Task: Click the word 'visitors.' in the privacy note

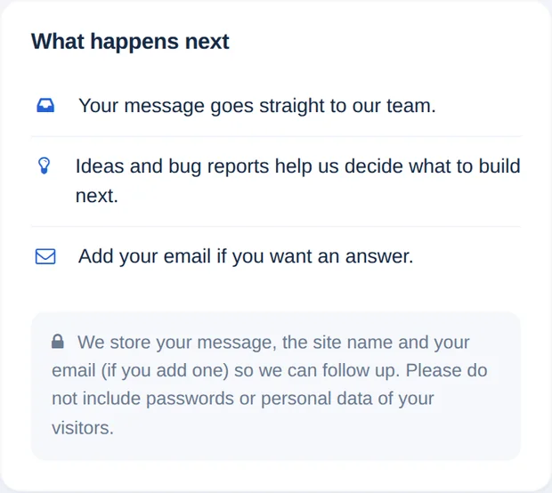Action: click(83, 428)
